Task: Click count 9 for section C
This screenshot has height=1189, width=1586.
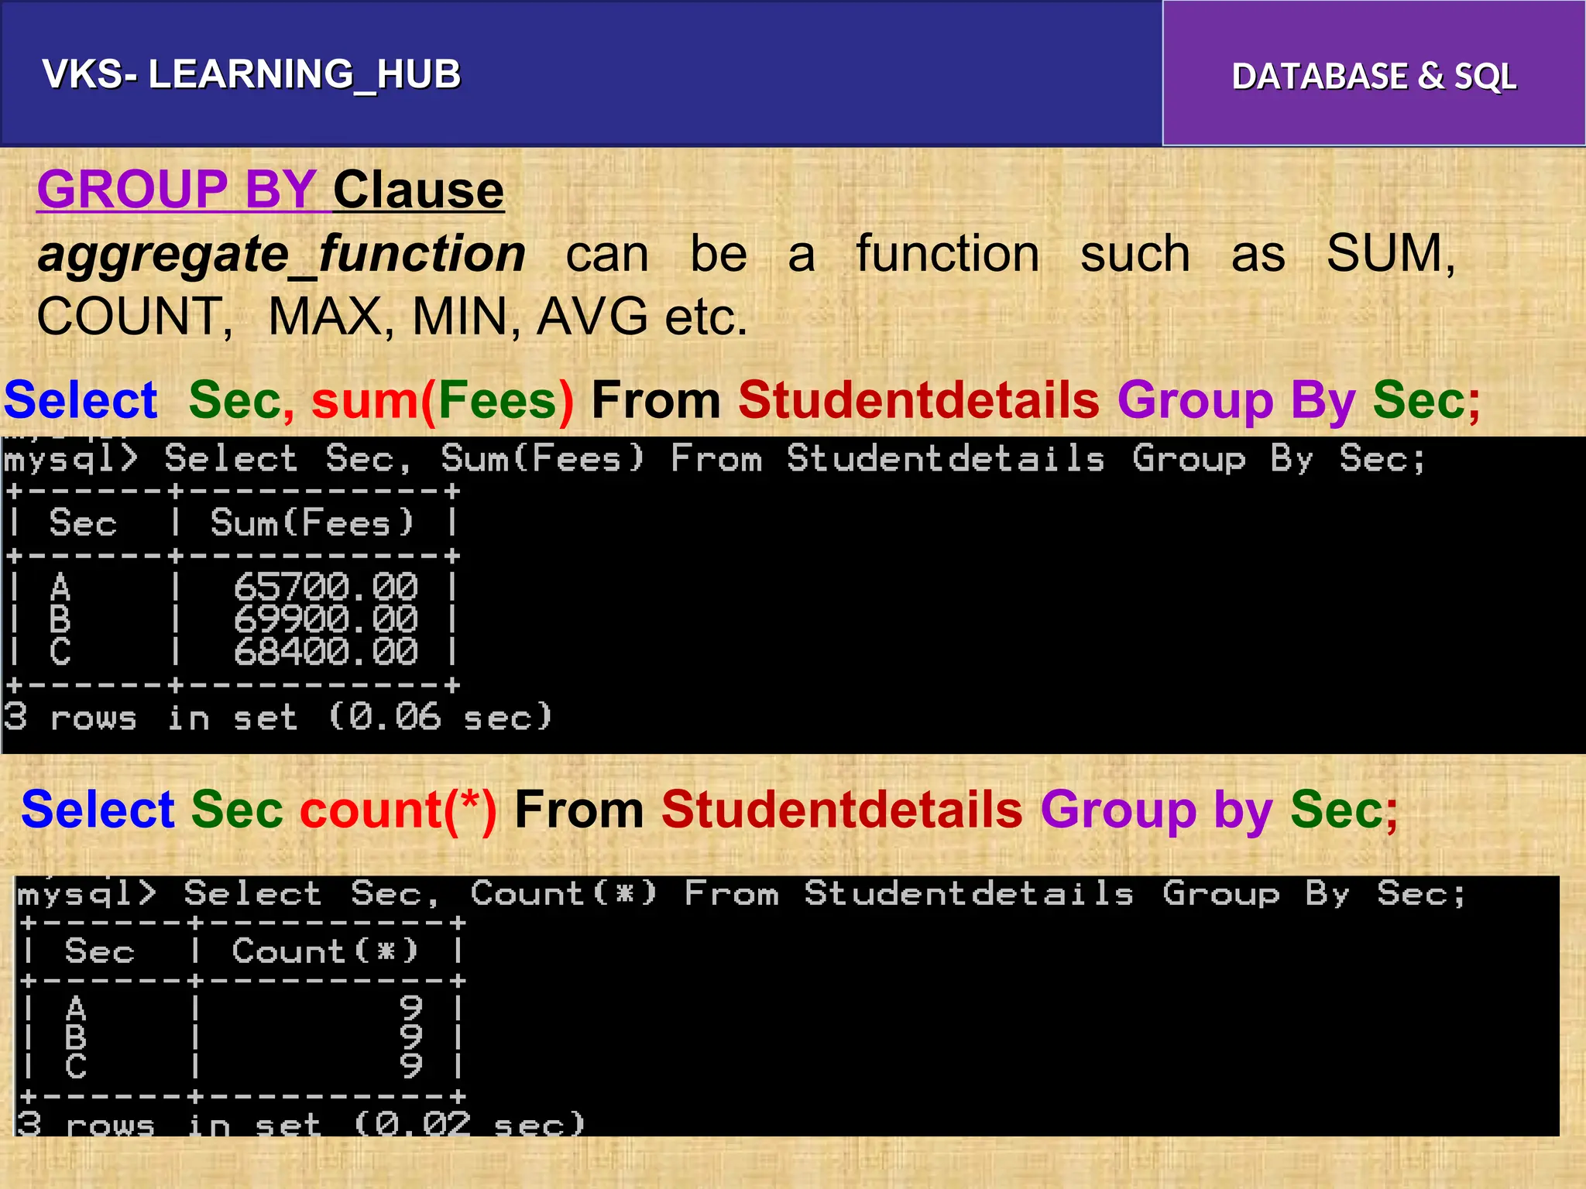Action: pos(411,1066)
